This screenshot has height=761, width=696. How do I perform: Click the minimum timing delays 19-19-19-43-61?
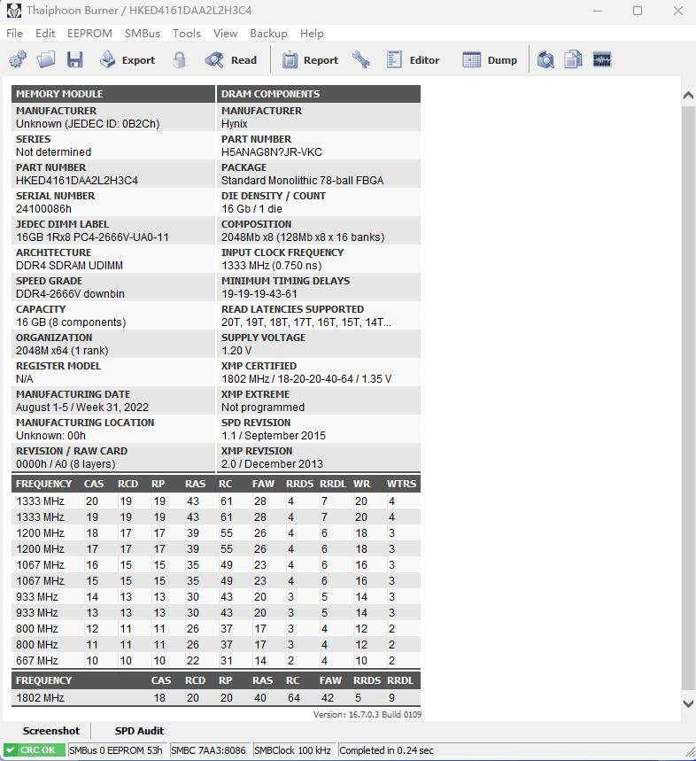(x=259, y=294)
